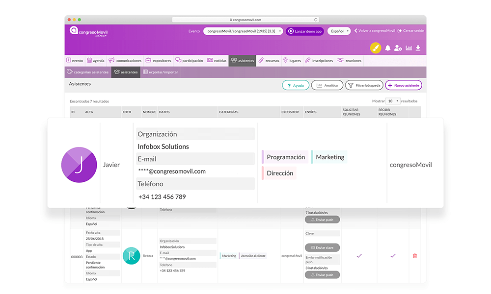Image resolution: width=491 pixels, height=294 pixels.
Task: Add attendee with Nuevo asistente button
Action: pos(404,85)
